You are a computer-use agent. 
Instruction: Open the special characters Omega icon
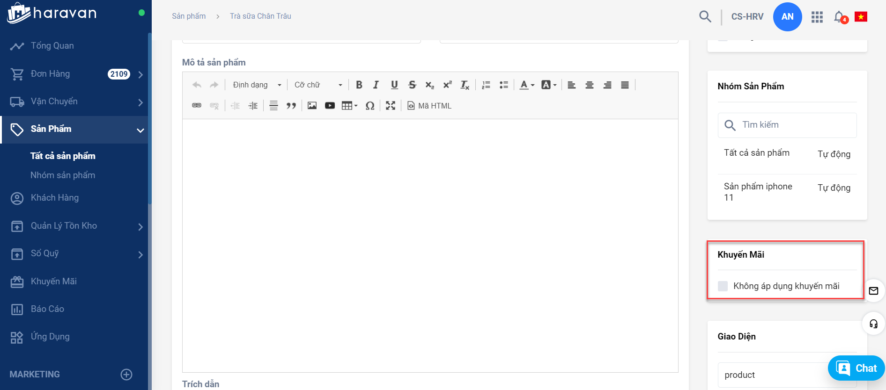tap(370, 106)
